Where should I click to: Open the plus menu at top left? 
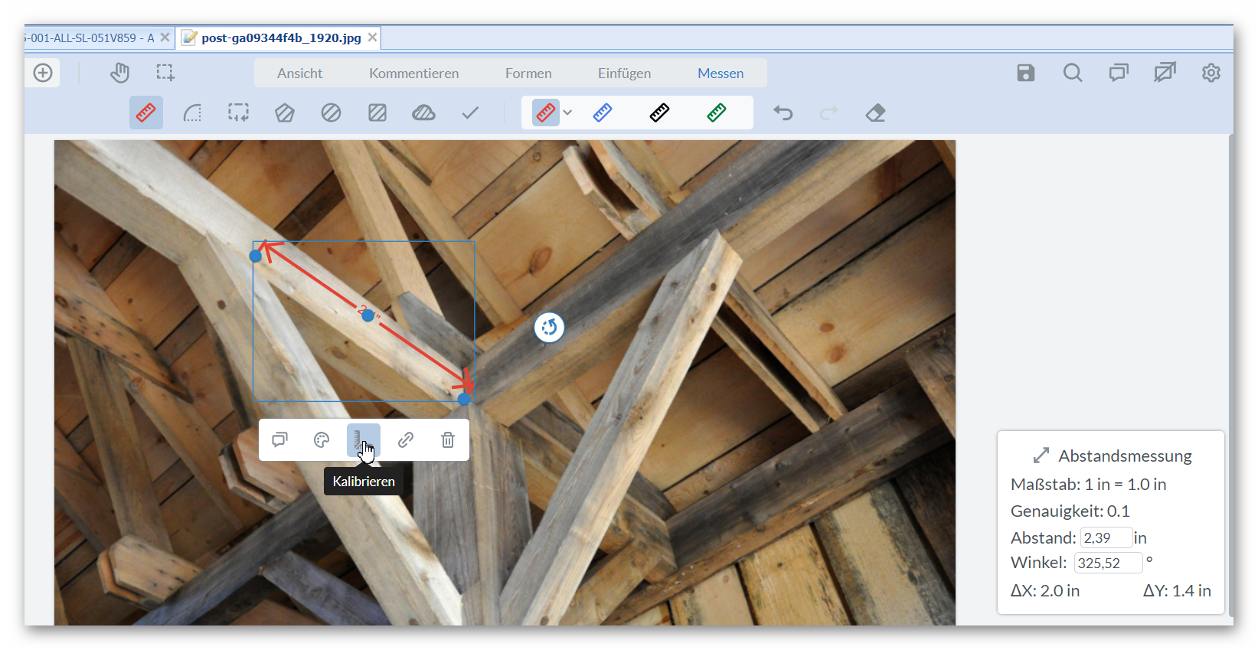pyautogui.click(x=43, y=73)
